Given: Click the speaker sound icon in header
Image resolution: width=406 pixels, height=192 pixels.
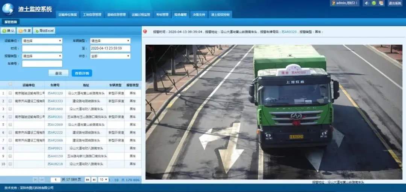Looking at the screenshot, I should point(366,3).
